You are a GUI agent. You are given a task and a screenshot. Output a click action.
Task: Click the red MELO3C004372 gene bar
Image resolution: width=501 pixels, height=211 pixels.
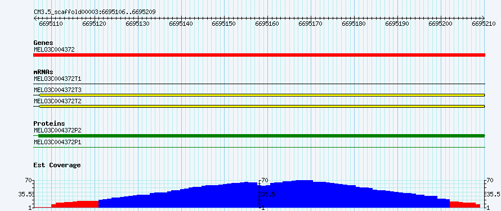[259, 55]
